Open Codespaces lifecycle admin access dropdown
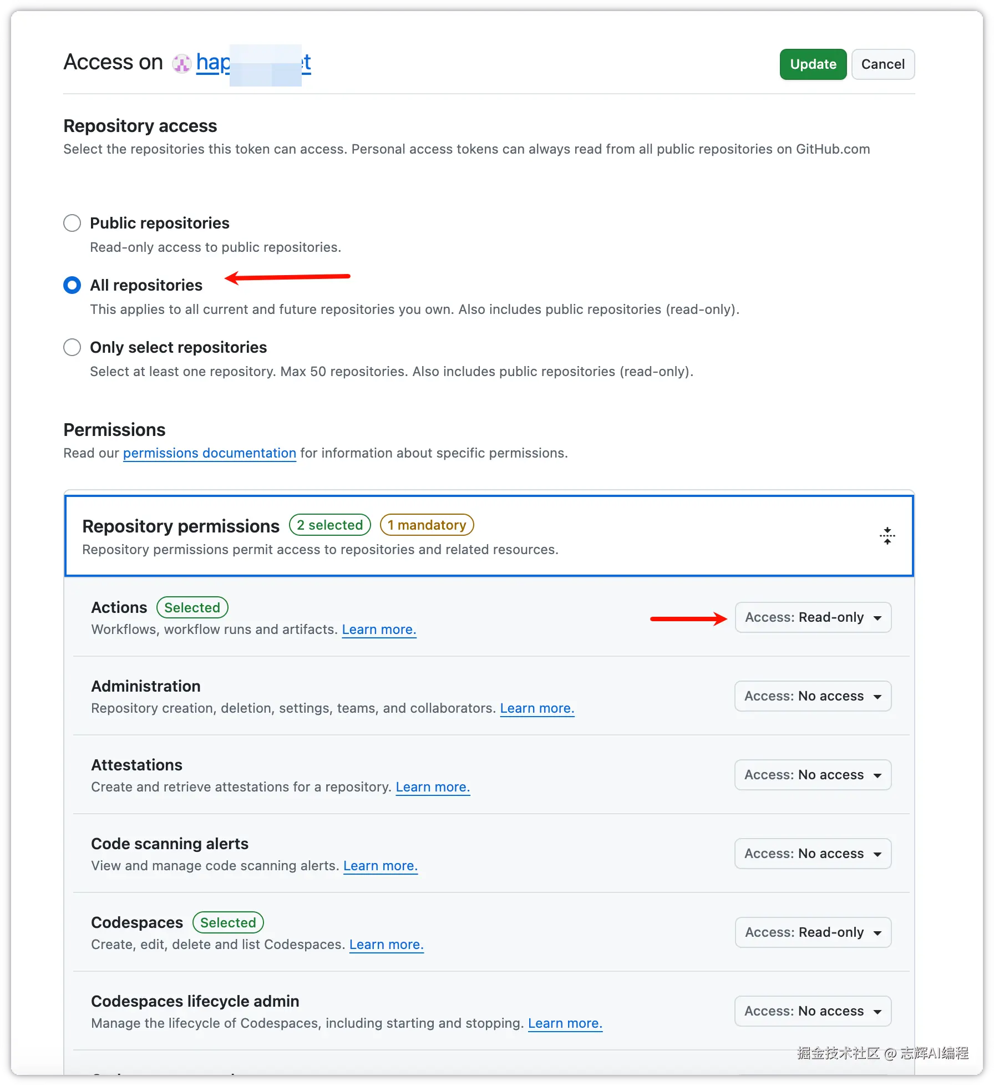994x1086 pixels. pos(813,1011)
